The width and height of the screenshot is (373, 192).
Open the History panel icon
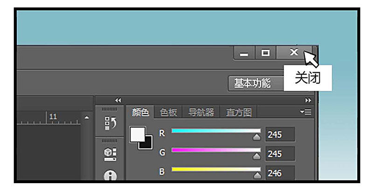pos(110,123)
